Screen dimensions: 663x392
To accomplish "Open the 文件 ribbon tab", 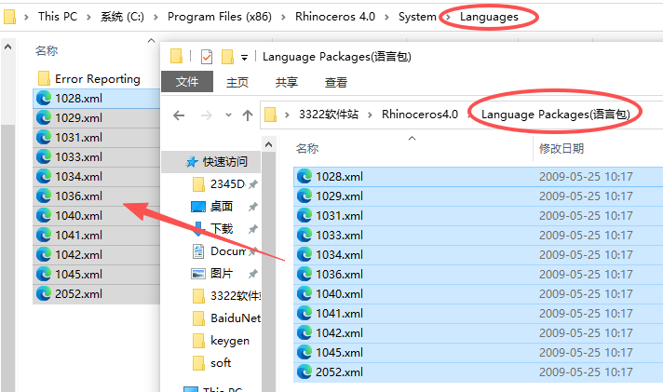I will (x=187, y=82).
